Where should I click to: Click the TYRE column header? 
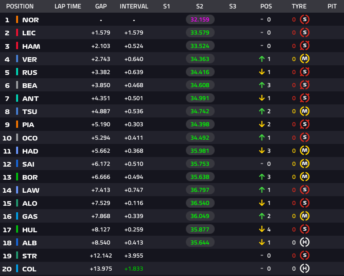point(299,7)
